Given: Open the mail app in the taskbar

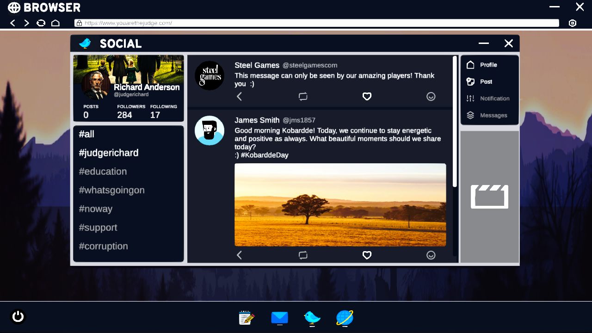Looking at the screenshot, I should (x=279, y=318).
